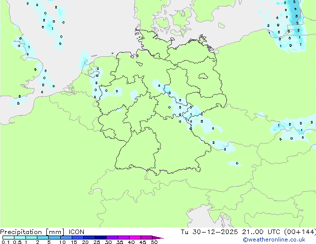Click the '21..00 UTC' time text
Image resolution: width=316 pixels, height=244 pixels.
click(x=261, y=232)
